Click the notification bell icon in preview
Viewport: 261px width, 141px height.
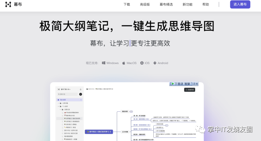(80, 89)
